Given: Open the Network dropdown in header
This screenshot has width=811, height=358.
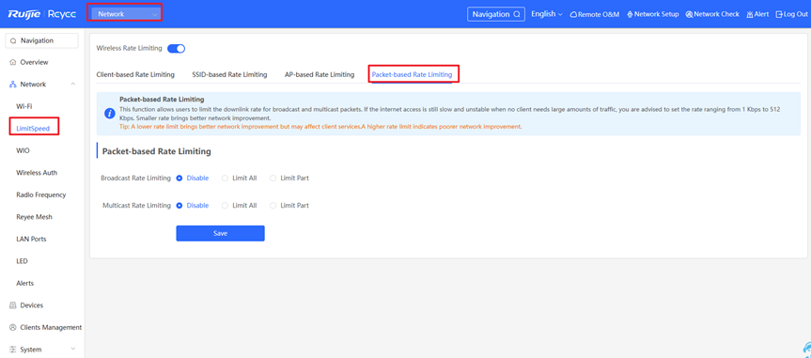Looking at the screenshot, I should pos(125,14).
